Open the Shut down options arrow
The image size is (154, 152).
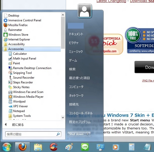click(x=88, y=134)
